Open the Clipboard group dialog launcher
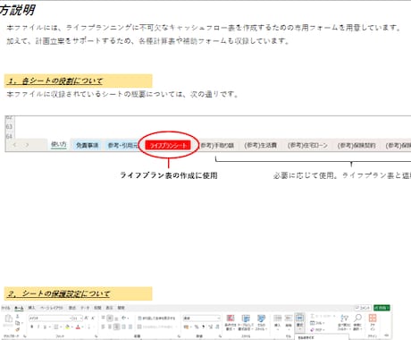Screen dimensions: 411x340 click(25, 336)
